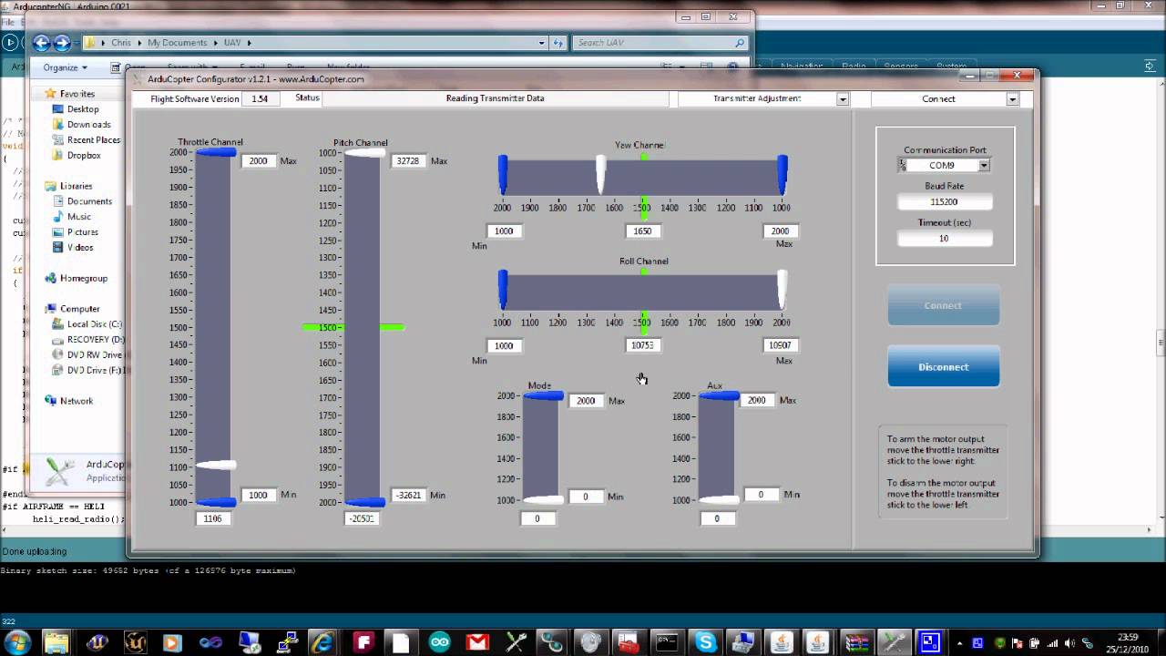Click the Timeout field showing 10
Screen dimensions: 1166x656
[945, 239]
